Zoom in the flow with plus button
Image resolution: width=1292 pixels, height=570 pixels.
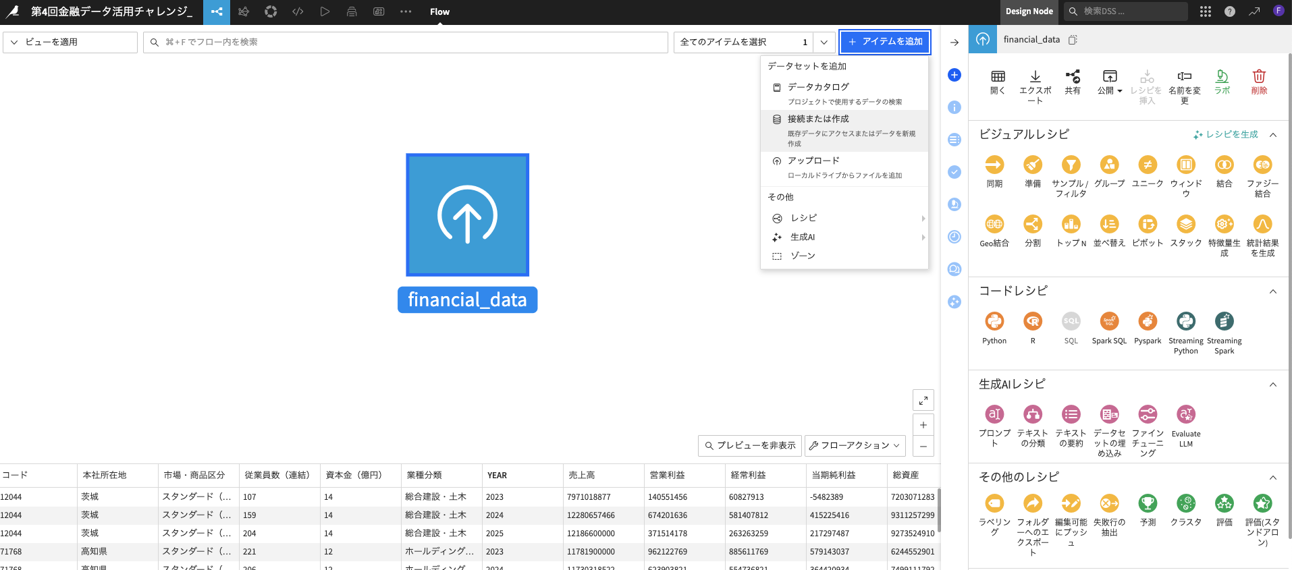click(923, 425)
